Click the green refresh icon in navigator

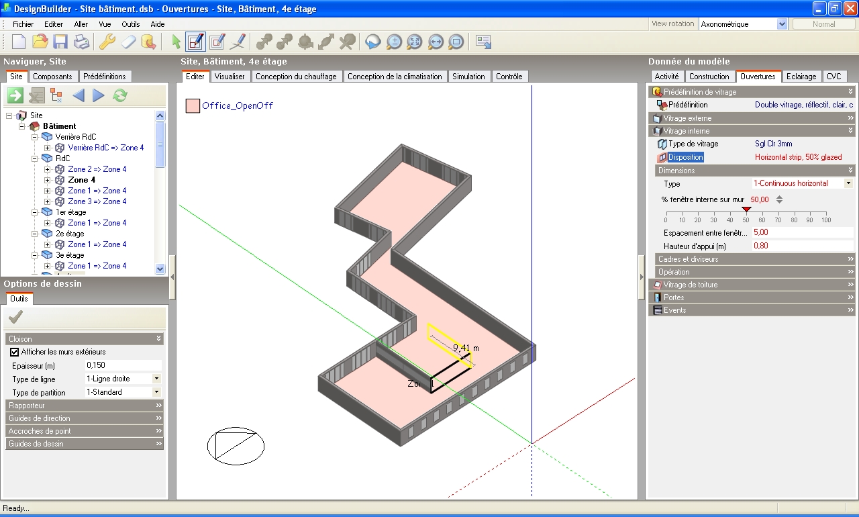click(x=119, y=95)
